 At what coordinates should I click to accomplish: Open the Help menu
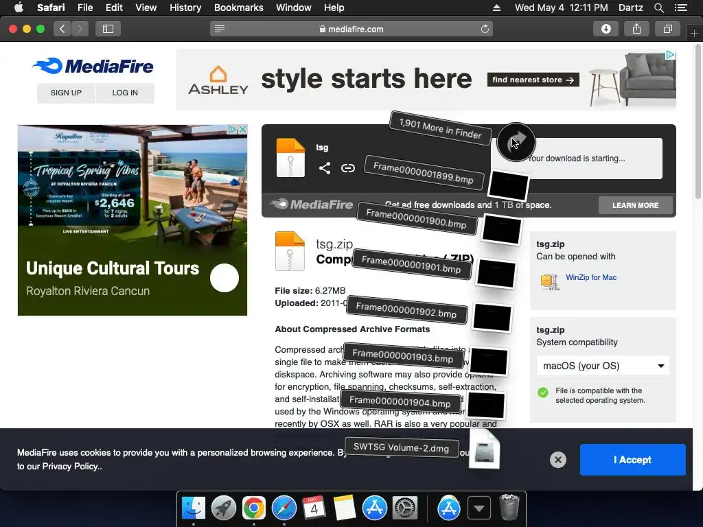[x=334, y=8]
